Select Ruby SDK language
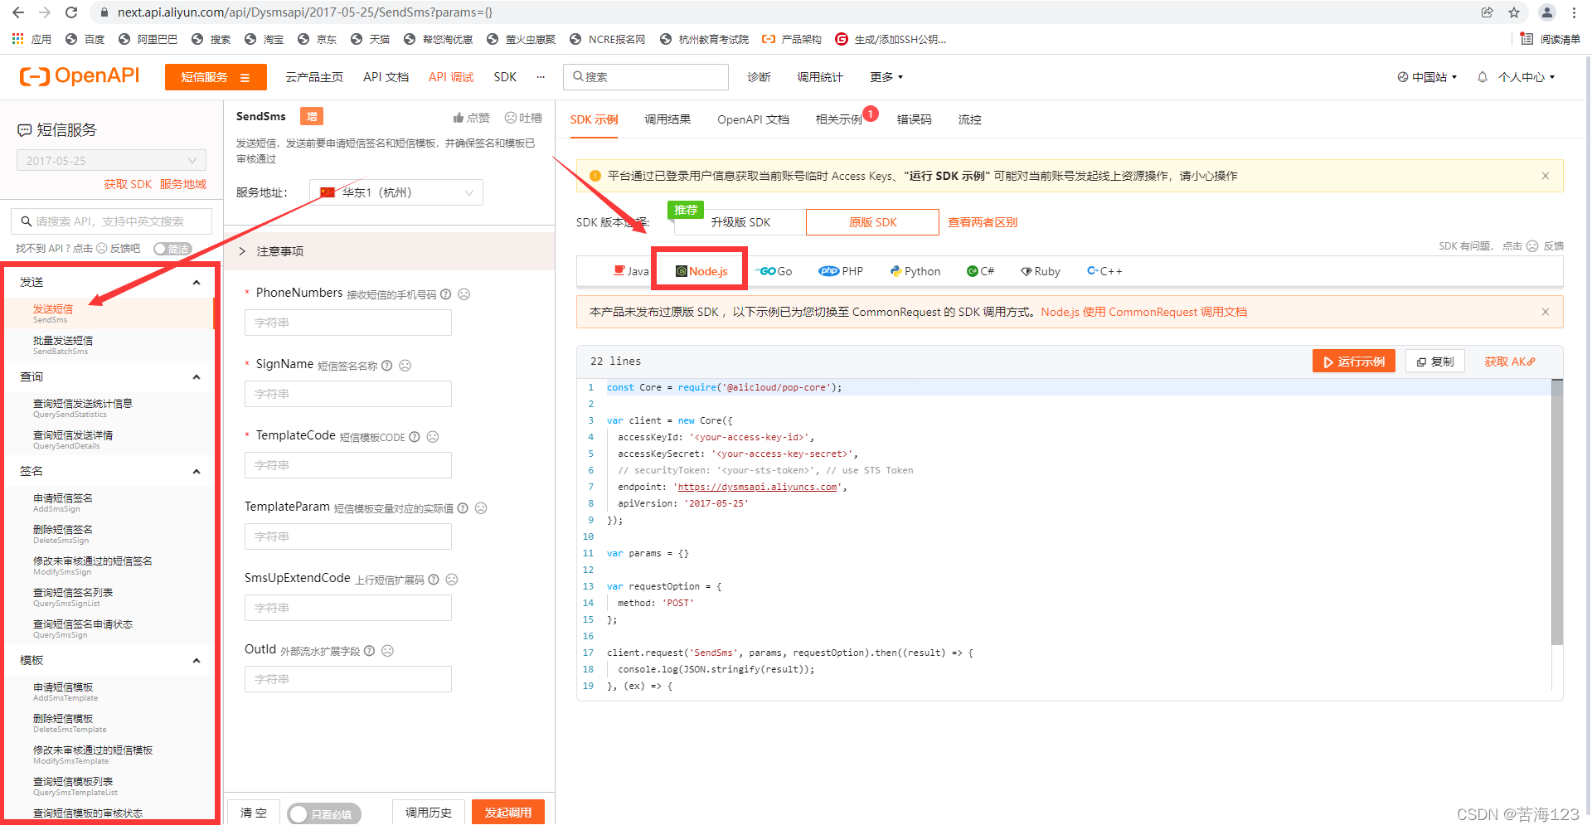 point(1041,271)
